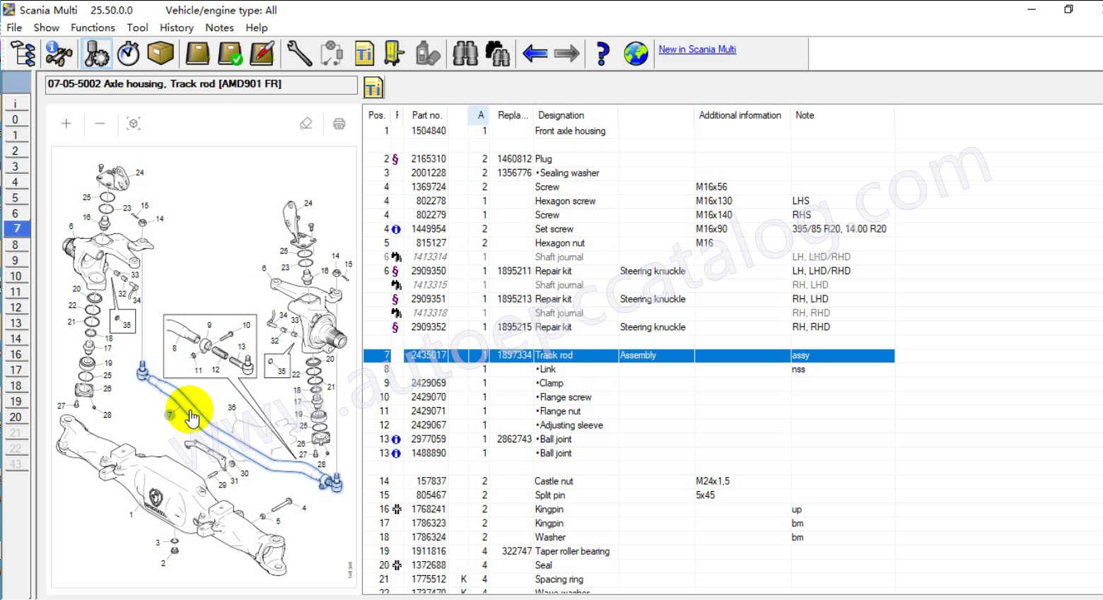Select the Castle nut row

(629, 481)
